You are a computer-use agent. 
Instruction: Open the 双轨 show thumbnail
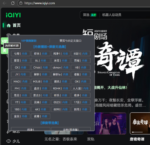pyautogui.click(x=110, y=123)
